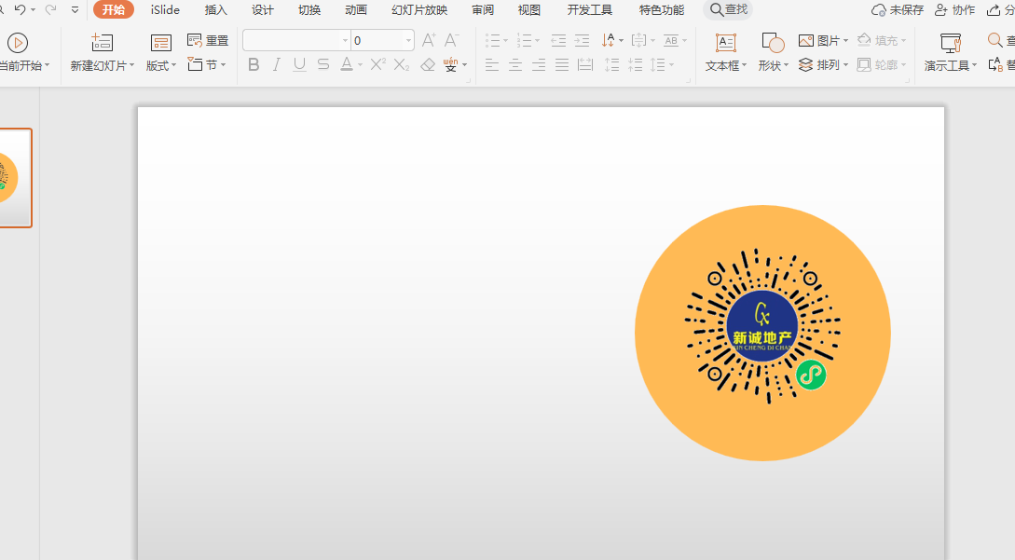1015x560 pixels.
Task: Open the picture (图片) dropdown
Action: click(x=823, y=41)
